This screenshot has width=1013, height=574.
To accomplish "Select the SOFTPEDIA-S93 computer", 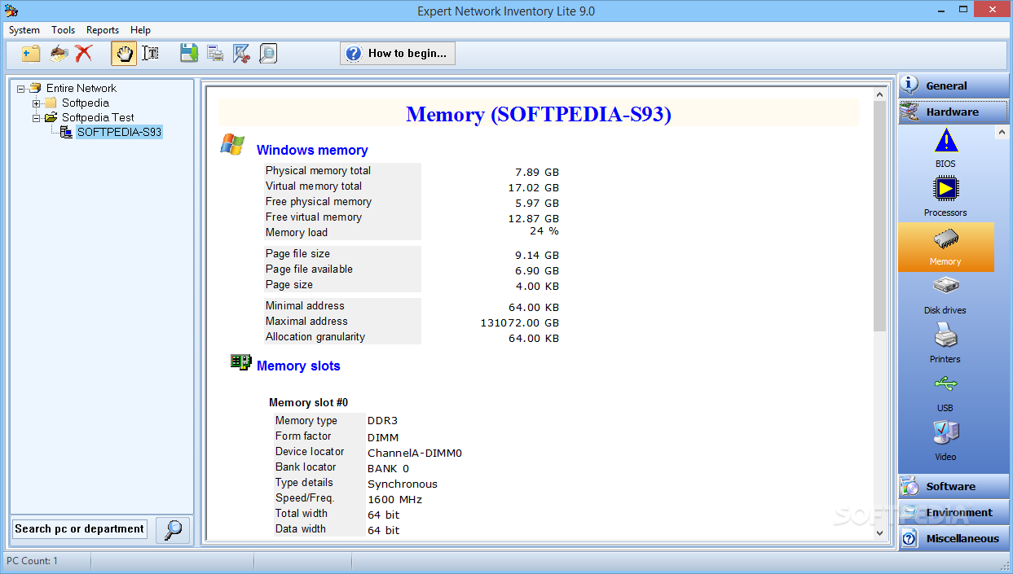I will 119,132.
